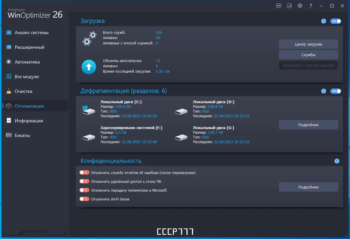Click the Оптимизация gauge icon
The width and height of the screenshot is (350, 239).
(x=9, y=106)
